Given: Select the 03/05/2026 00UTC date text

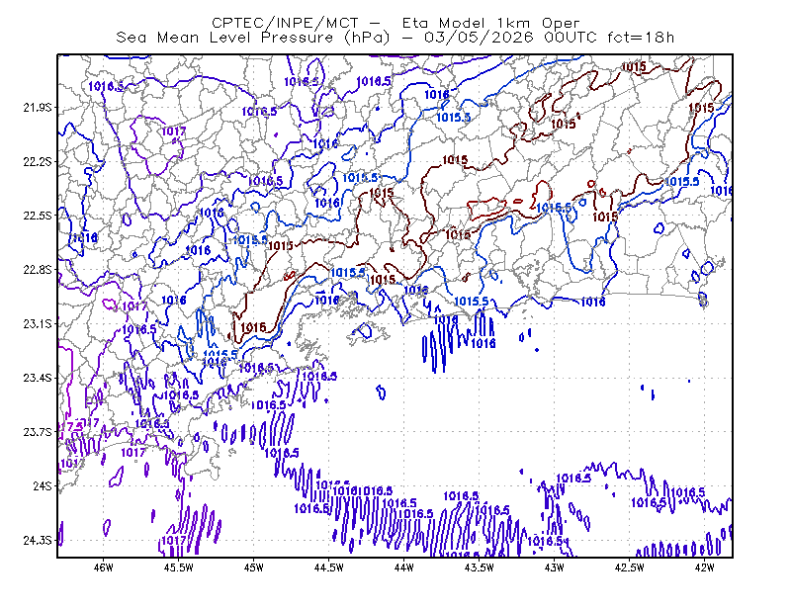Looking at the screenshot, I should point(510,38).
